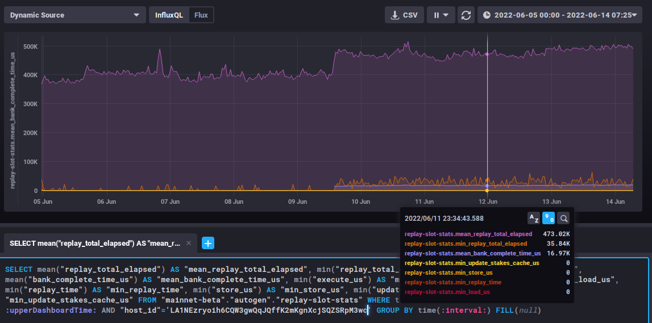Add a new query with the plus button
The width and height of the screenshot is (652, 323).
[x=208, y=244]
